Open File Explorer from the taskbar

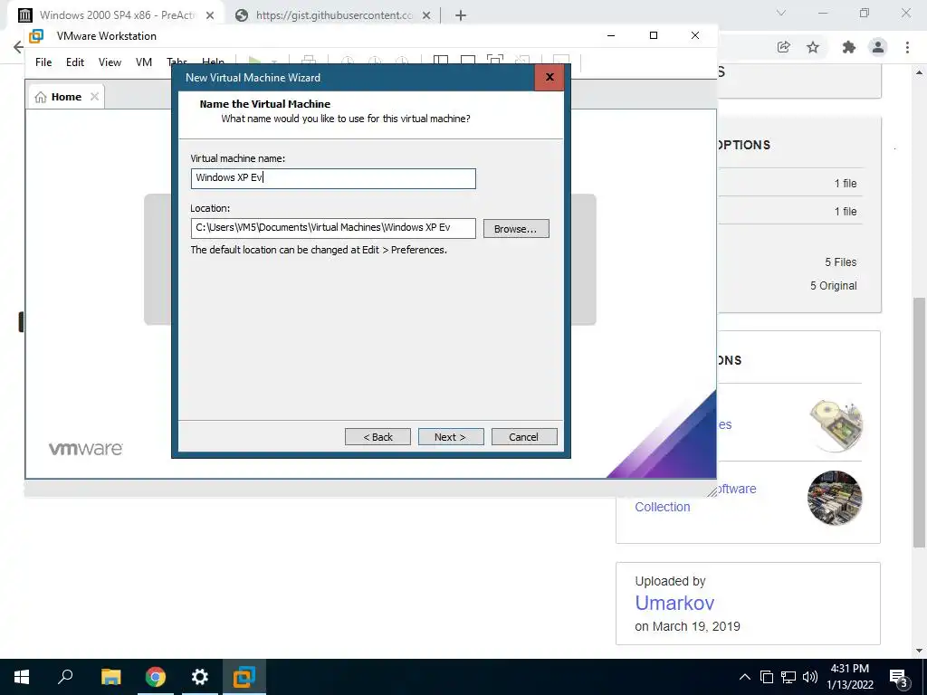pos(110,677)
